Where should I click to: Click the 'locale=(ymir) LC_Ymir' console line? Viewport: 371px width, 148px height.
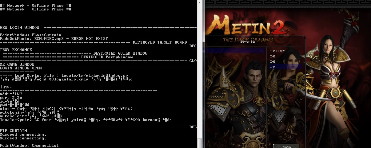(x=86, y=120)
